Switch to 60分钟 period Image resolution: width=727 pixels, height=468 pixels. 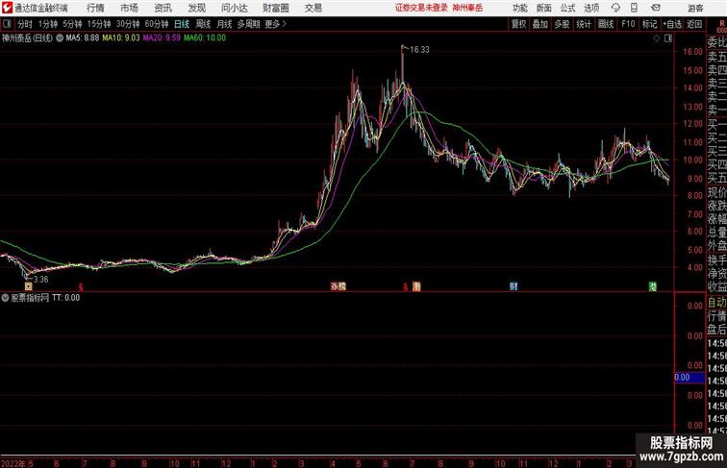pyautogui.click(x=157, y=24)
